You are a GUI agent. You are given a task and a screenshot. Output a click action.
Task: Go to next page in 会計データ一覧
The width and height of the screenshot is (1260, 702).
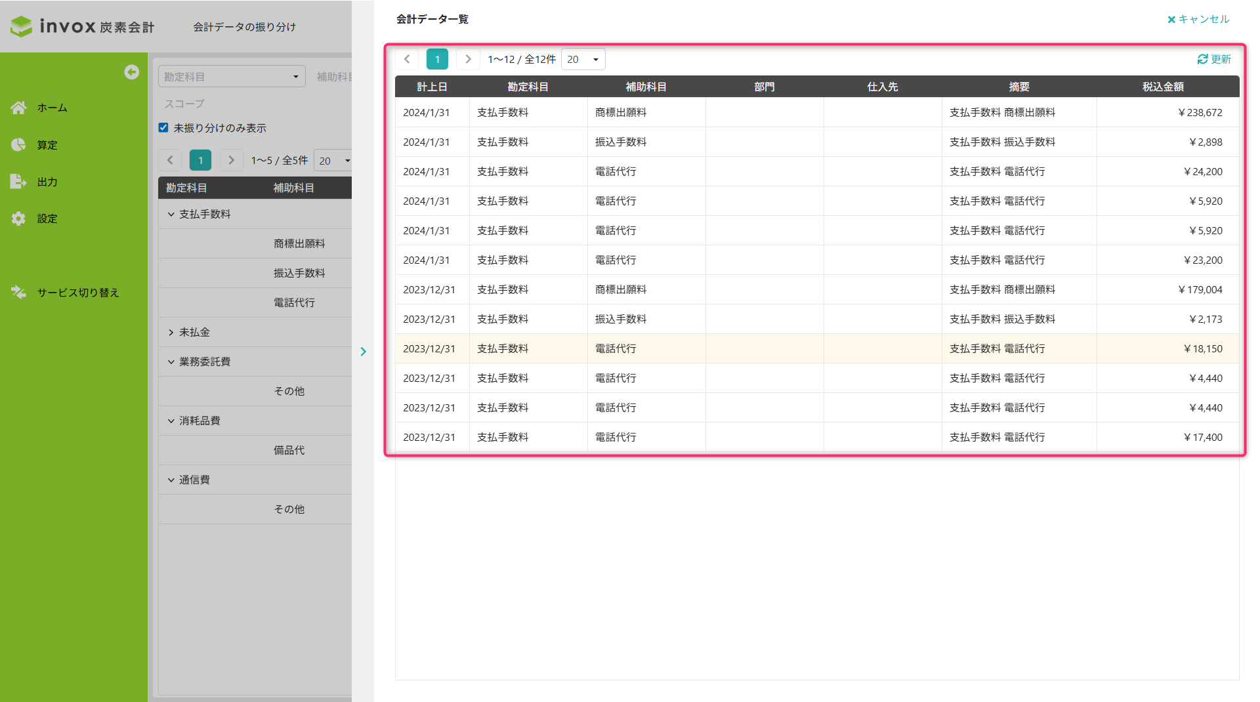pyautogui.click(x=468, y=59)
